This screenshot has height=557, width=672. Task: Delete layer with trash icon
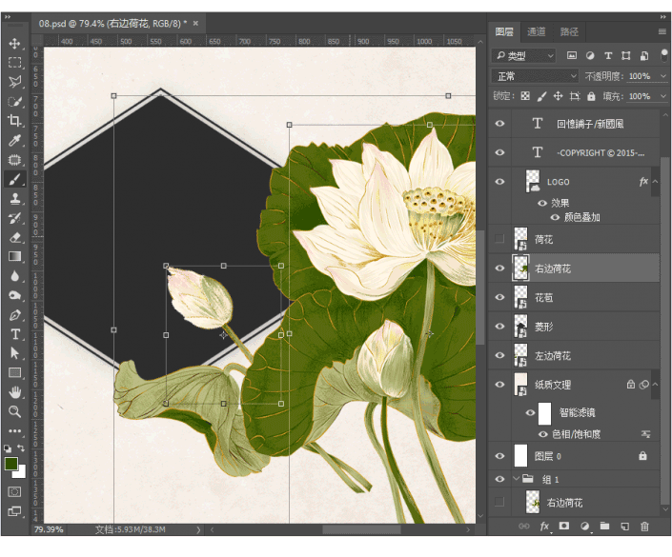coord(644,527)
